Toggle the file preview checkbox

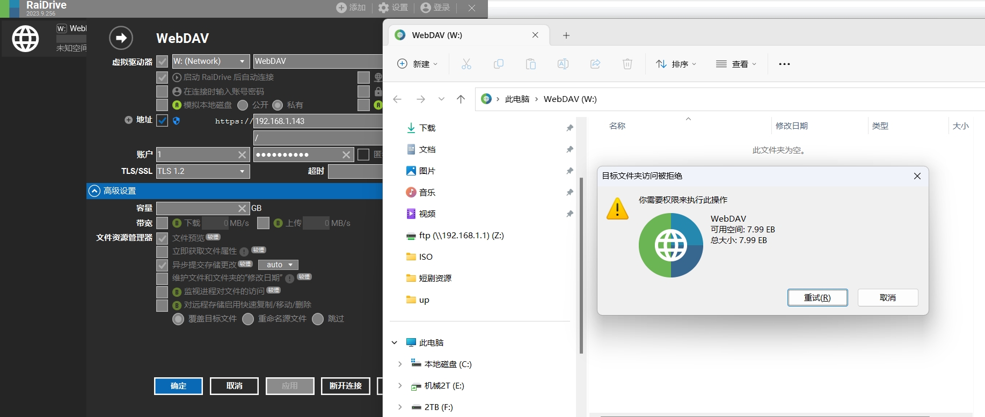point(162,238)
